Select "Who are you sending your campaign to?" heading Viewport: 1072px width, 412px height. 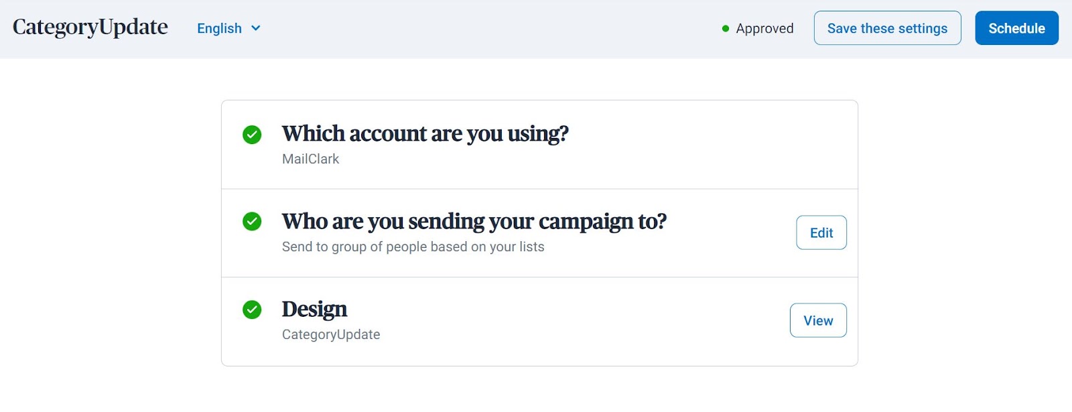click(x=474, y=221)
